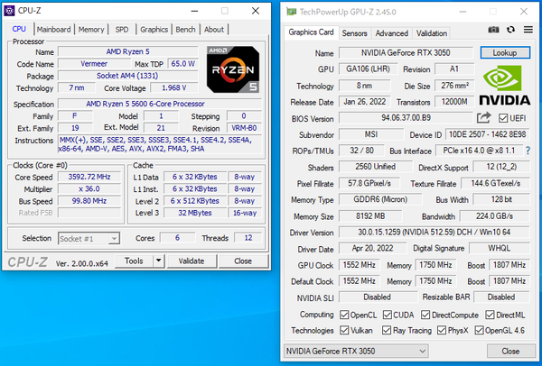Screen dimensions: 542x366
Task: Select the Graphics Card tab in GPU-Z
Action: 311,32
